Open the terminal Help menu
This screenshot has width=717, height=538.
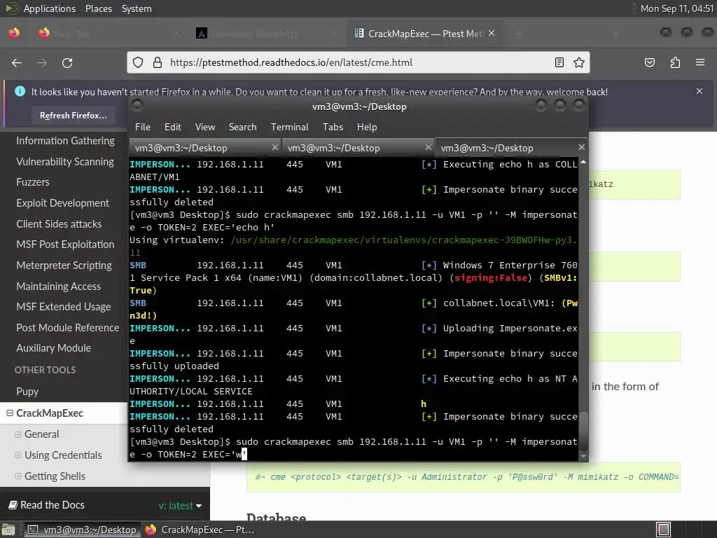tap(367, 127)
